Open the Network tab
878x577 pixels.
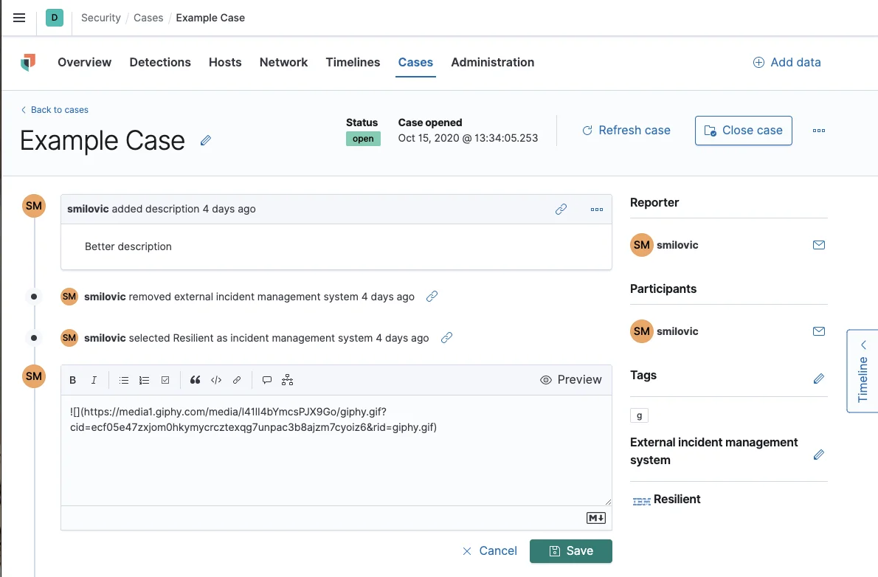(283, 62)
